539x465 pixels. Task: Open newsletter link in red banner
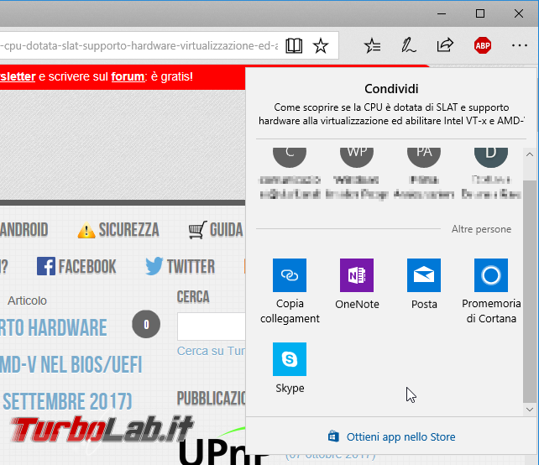tap(18, 76)
